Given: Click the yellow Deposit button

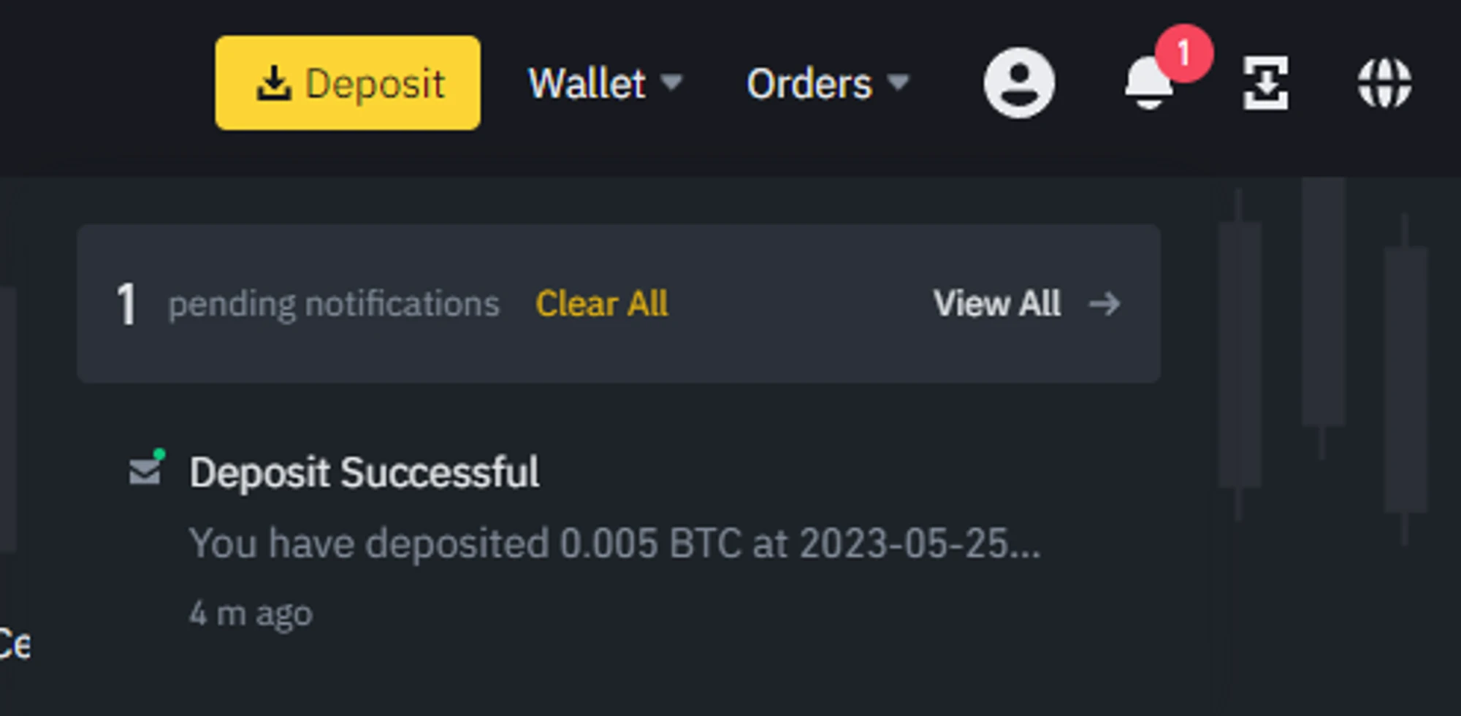Looking at the screenshot, I should pyautogui.click(x=348, y=83).
